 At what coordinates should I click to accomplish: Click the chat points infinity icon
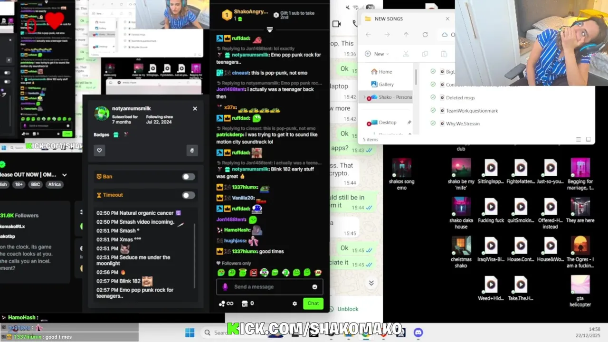coord(226,304)
